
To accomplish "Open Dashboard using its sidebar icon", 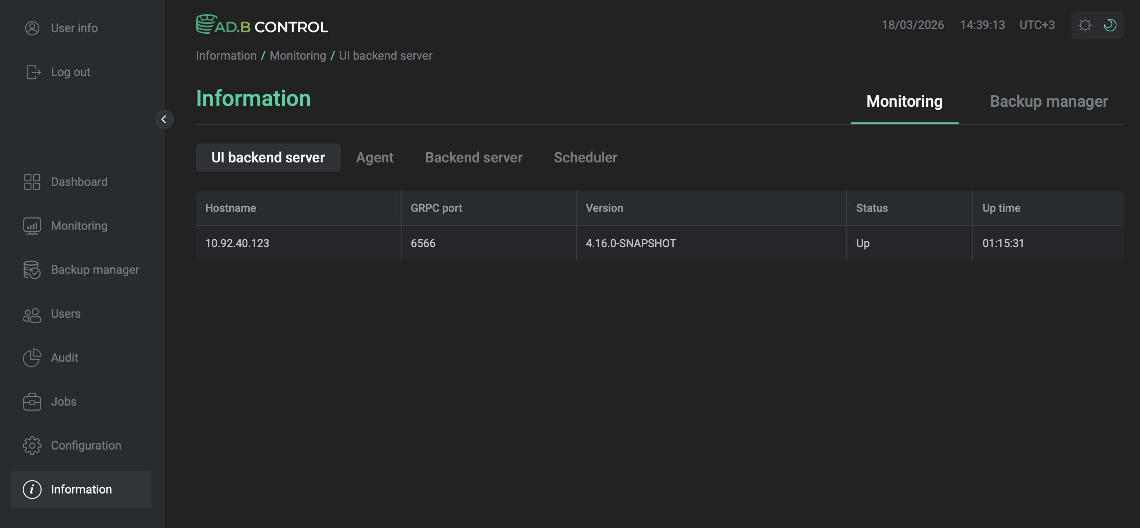I will pos(31,181).
